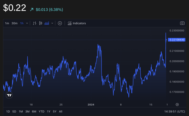Show the All time date range
The width and height of the screenshot is (189, 116).
61,112
